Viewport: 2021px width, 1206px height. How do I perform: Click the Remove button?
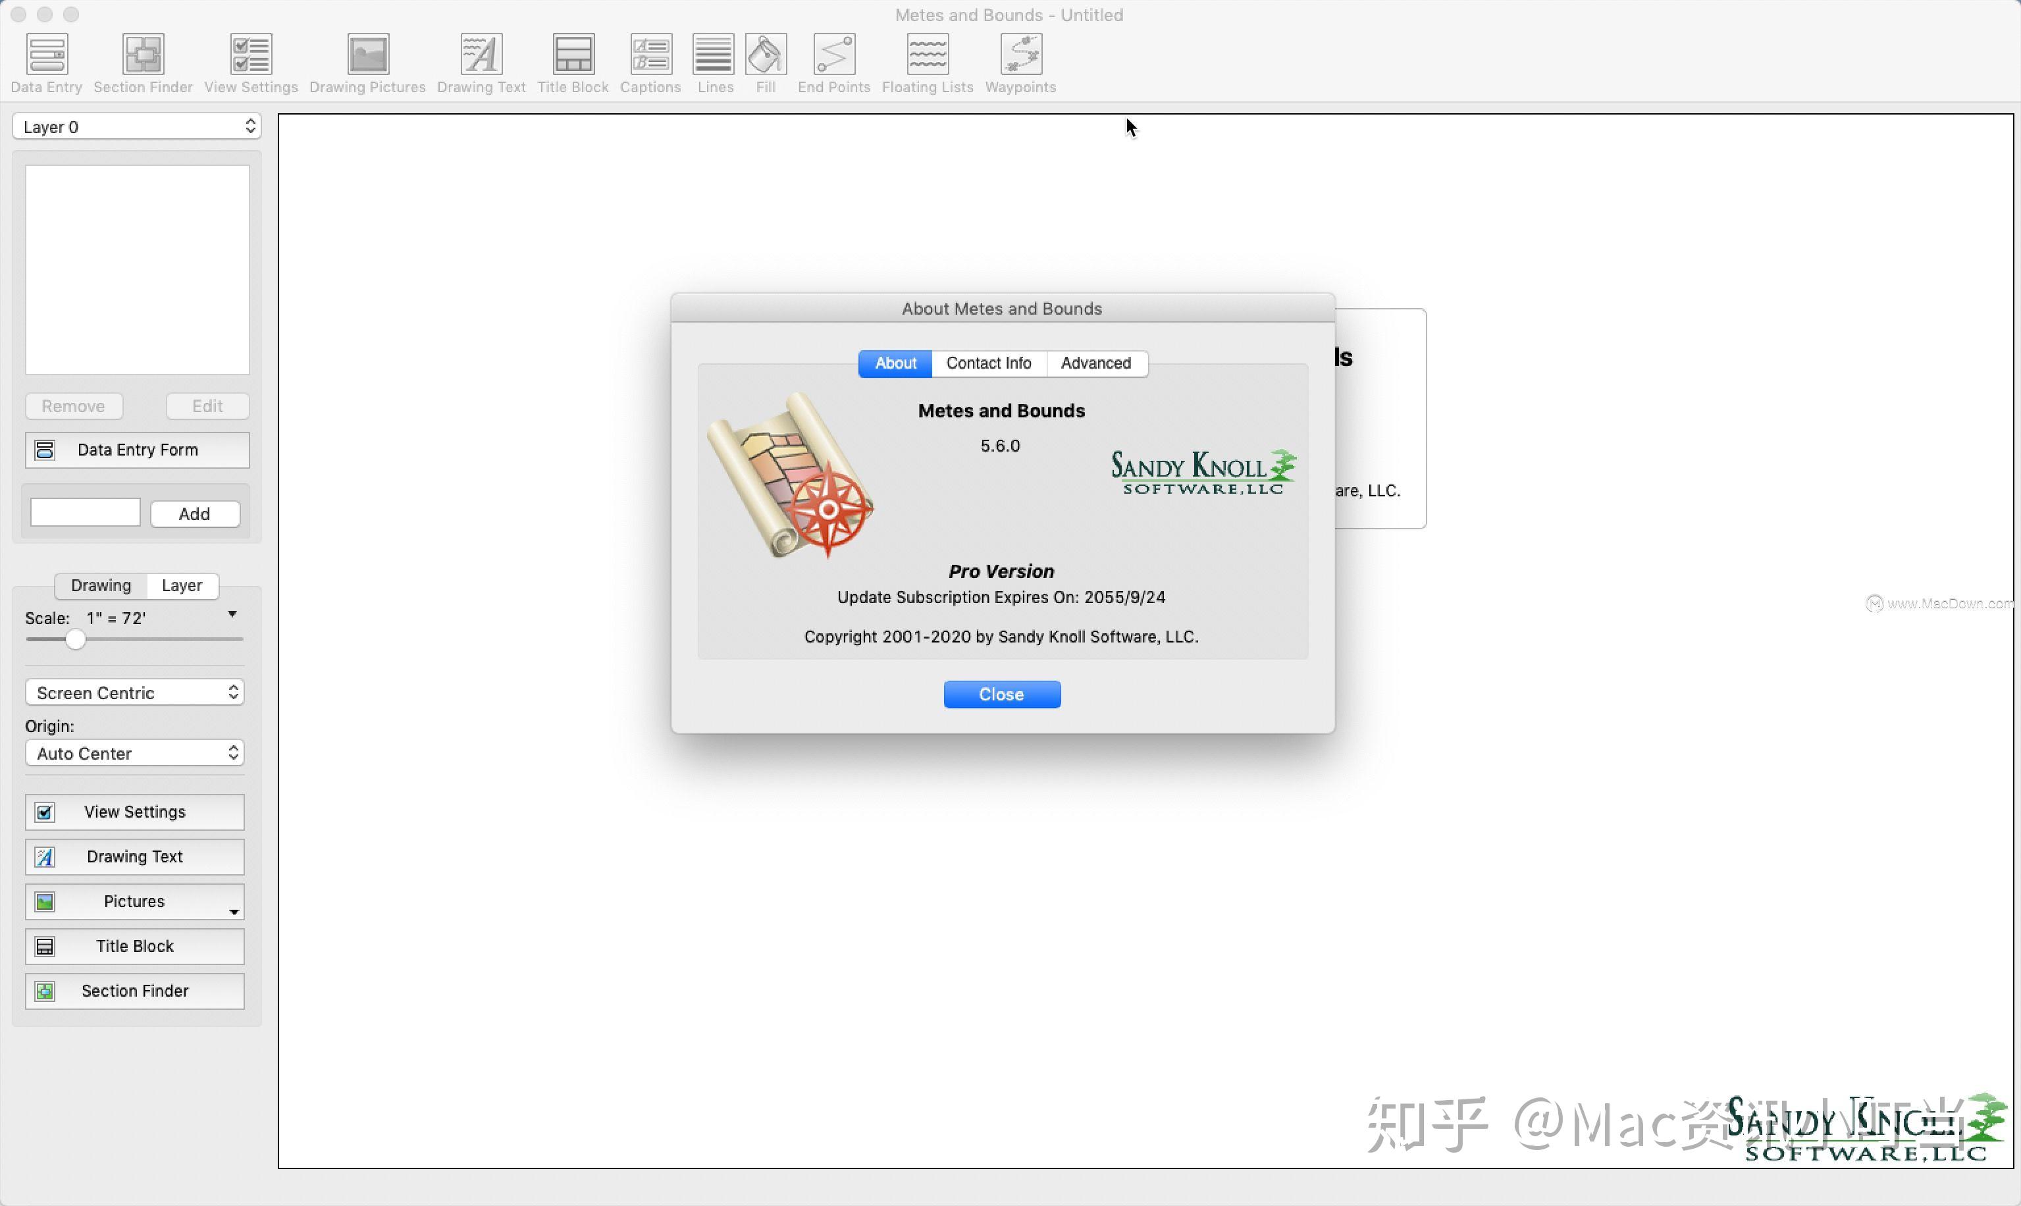coord(74,406)
